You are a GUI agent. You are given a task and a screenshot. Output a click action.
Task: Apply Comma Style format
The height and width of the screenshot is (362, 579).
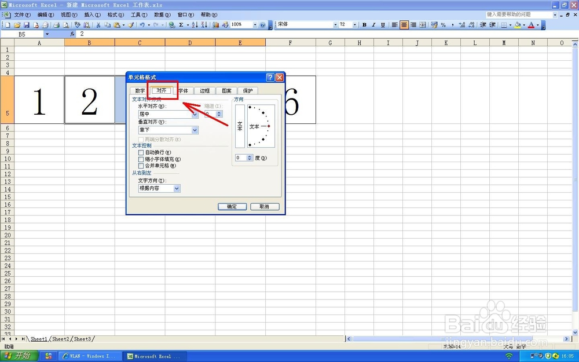pyautogui.click(x=452, y=25)
